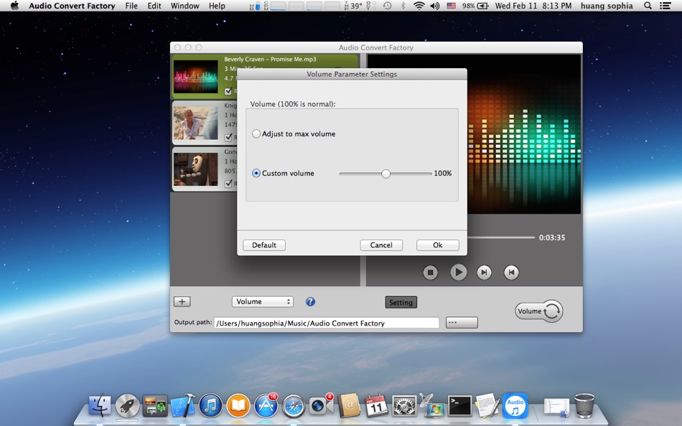The image size is (682, 426).
Task: Click the Time Machine menu bar icon
Action: tap(387, 6)
